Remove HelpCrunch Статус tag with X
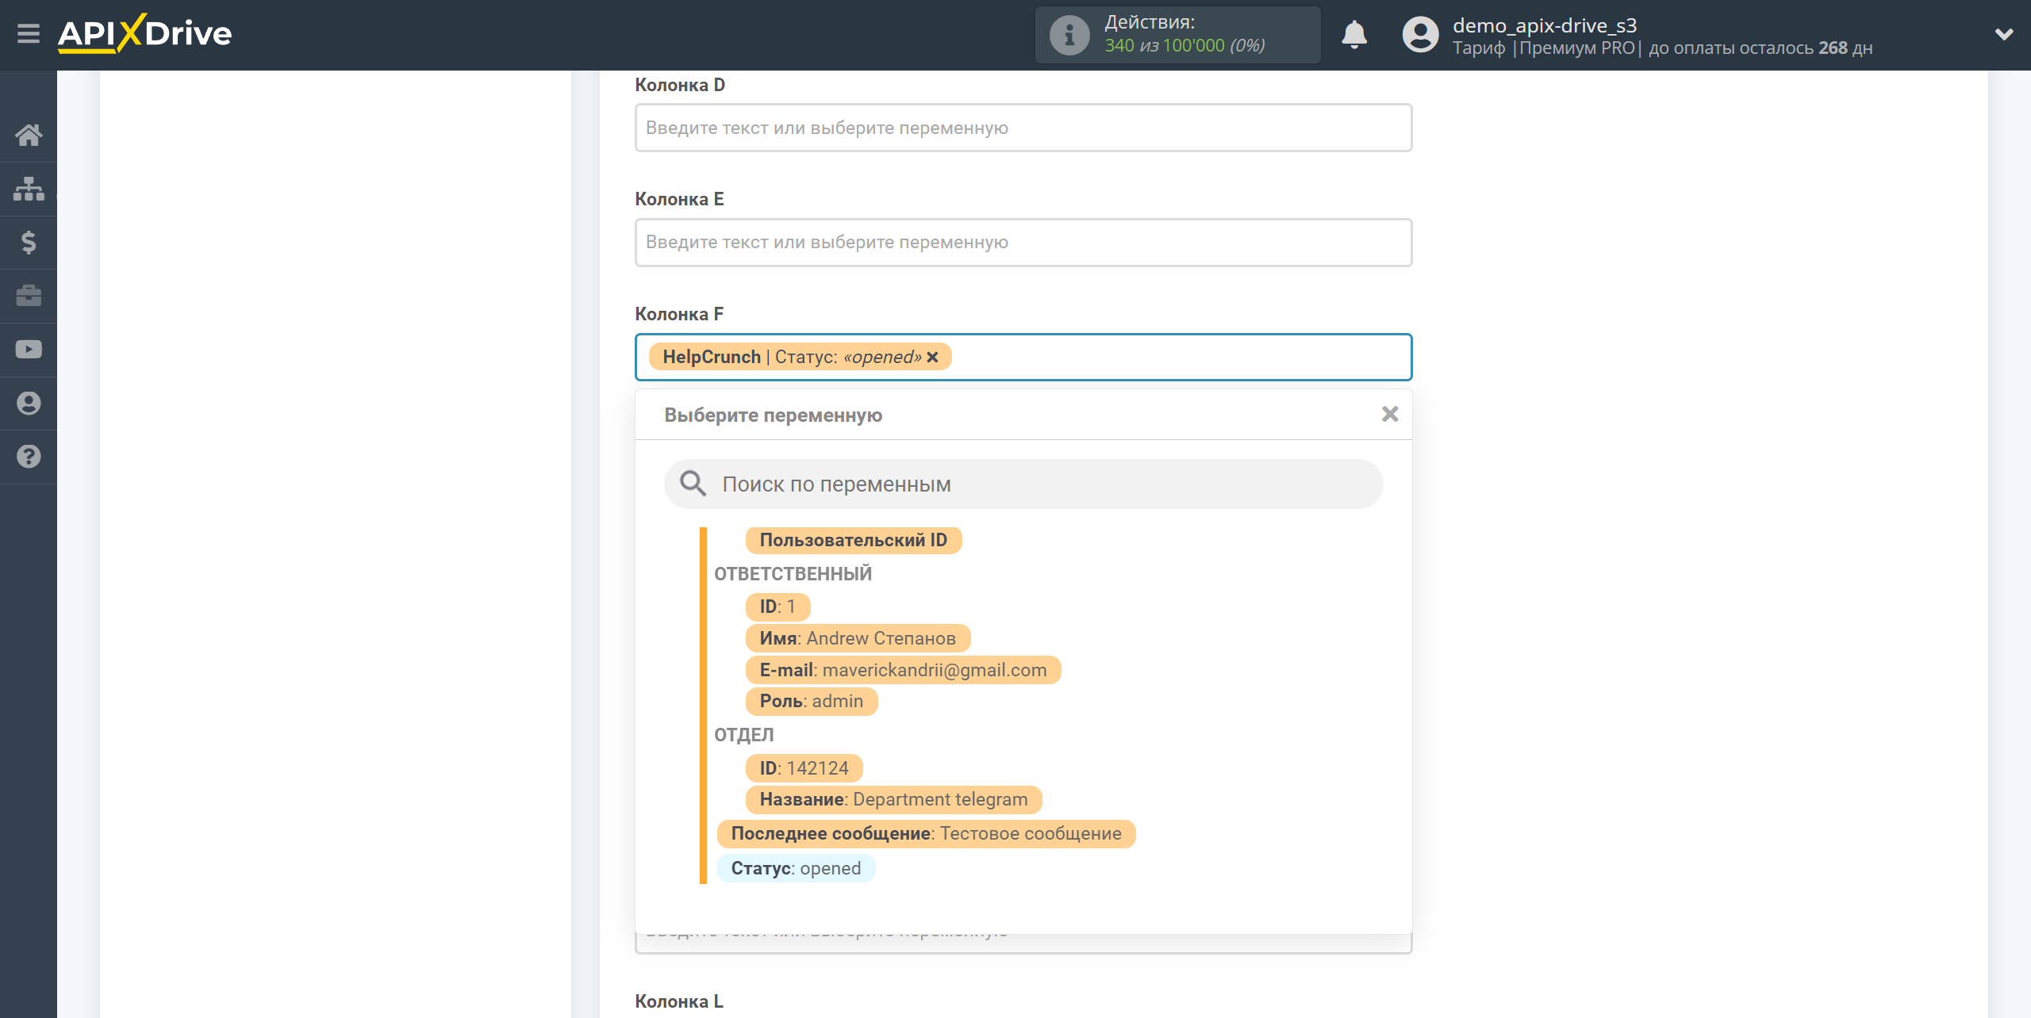Screen dimensions: 2031x1018 coord(933,358)
